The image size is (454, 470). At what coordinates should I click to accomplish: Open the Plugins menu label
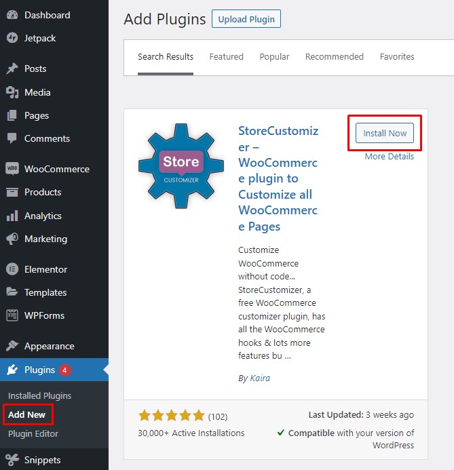click(39, 370)
